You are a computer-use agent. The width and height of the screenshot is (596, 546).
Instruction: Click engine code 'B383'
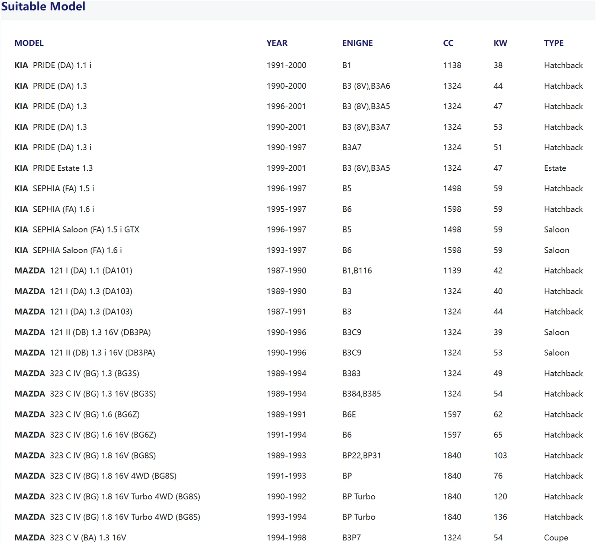tap(351, 373)
